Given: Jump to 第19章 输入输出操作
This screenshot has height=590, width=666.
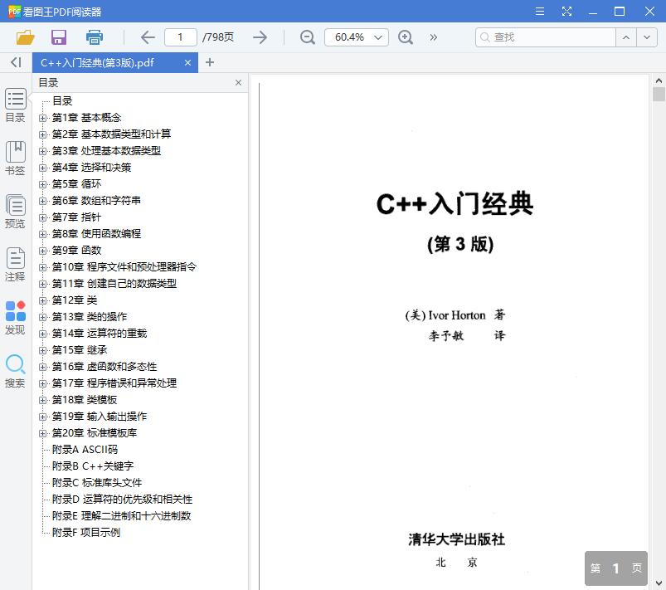Looking at the screenshot, I should [100, 416].
